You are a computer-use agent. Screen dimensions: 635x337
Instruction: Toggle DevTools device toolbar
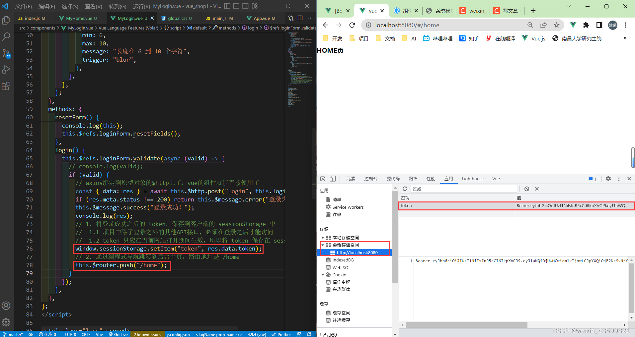pyautogui.click(x=333, y=179)
